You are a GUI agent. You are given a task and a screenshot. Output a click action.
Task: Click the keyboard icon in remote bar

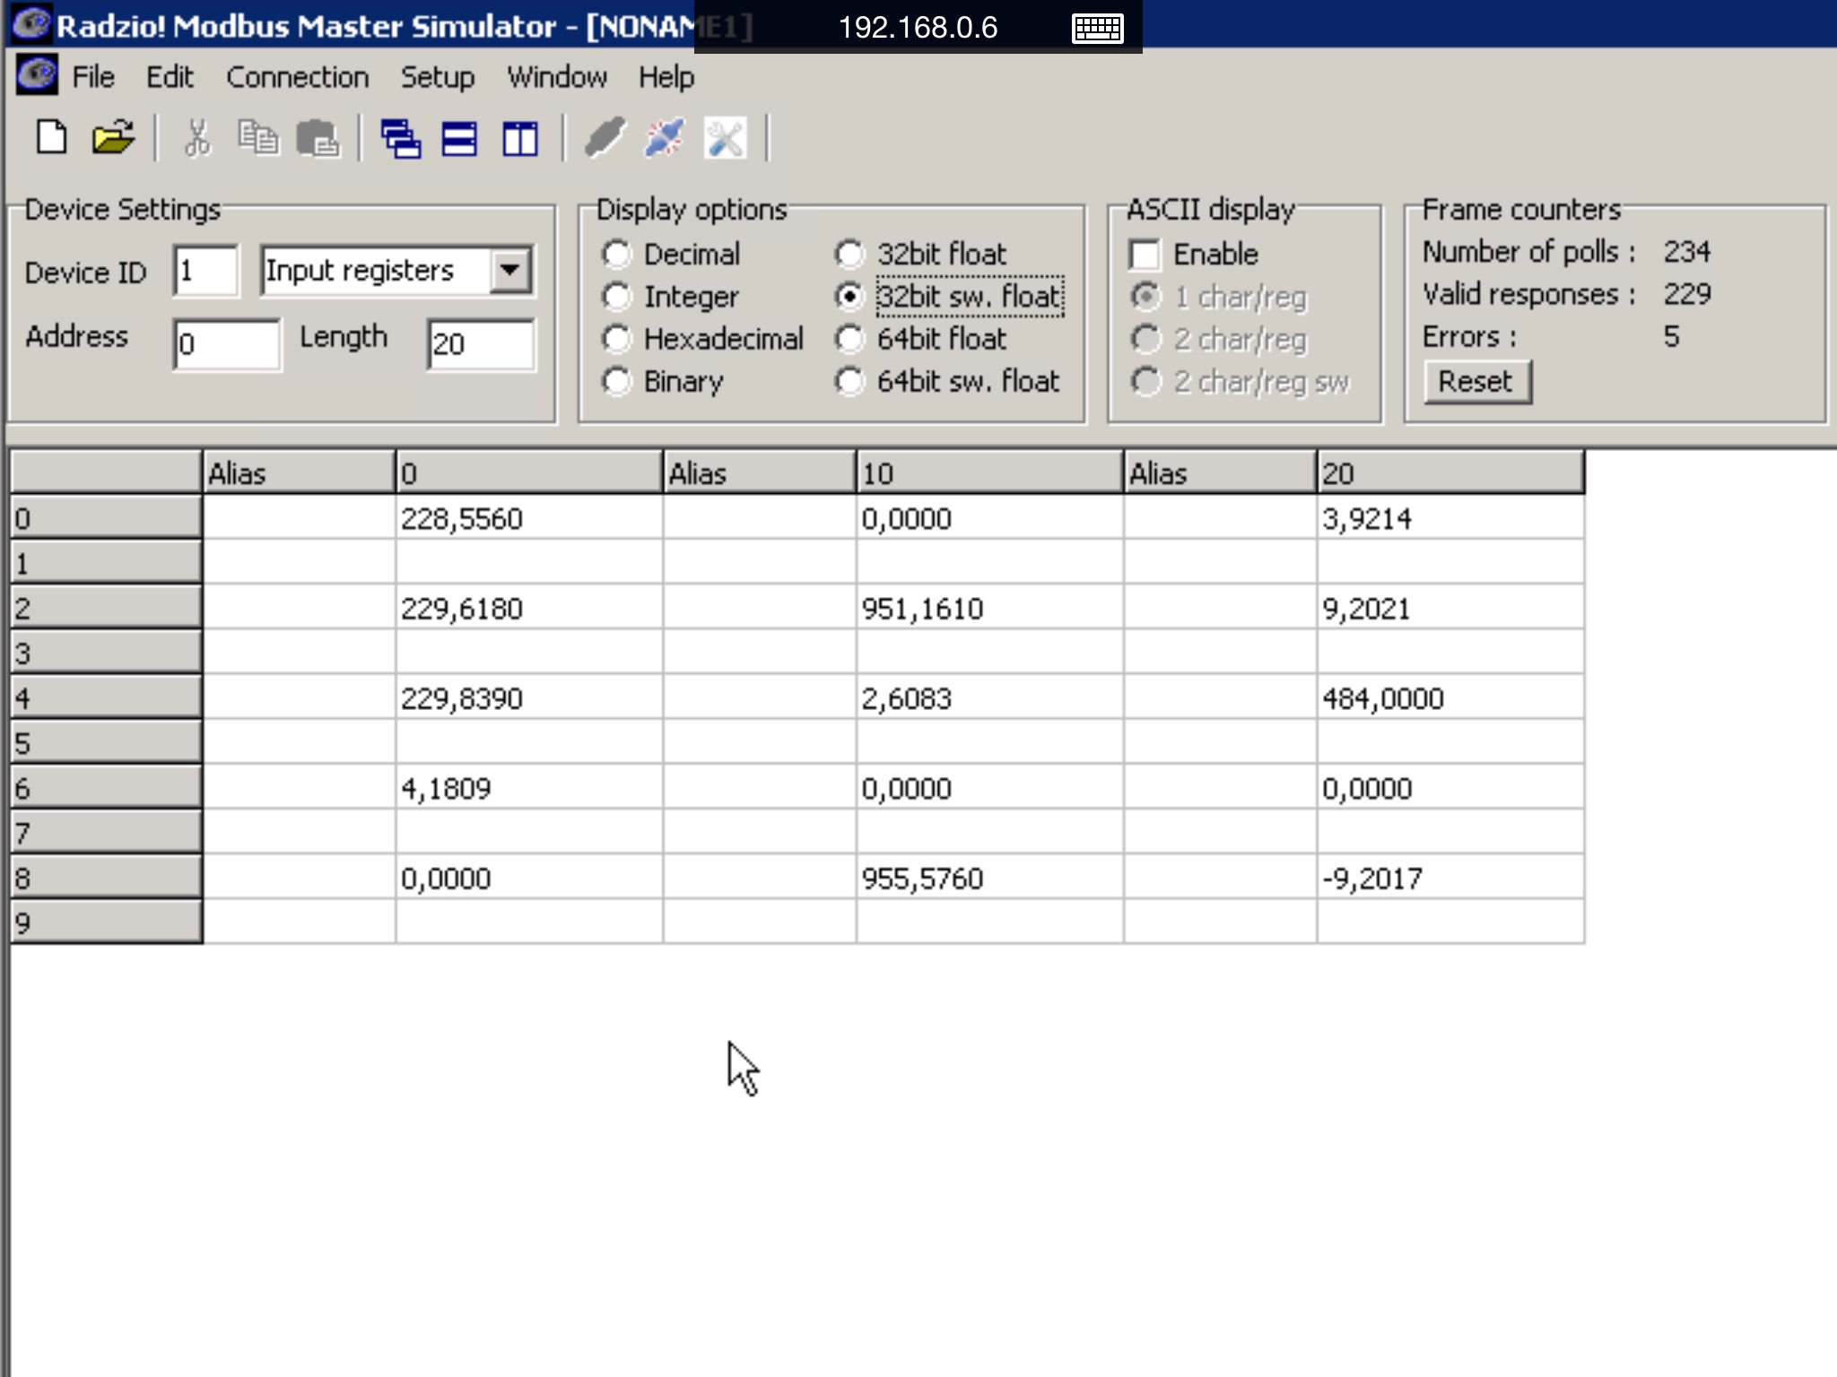[x=1097, y=28]
